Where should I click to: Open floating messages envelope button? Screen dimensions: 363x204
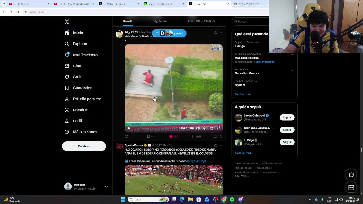tap(351, 188)
